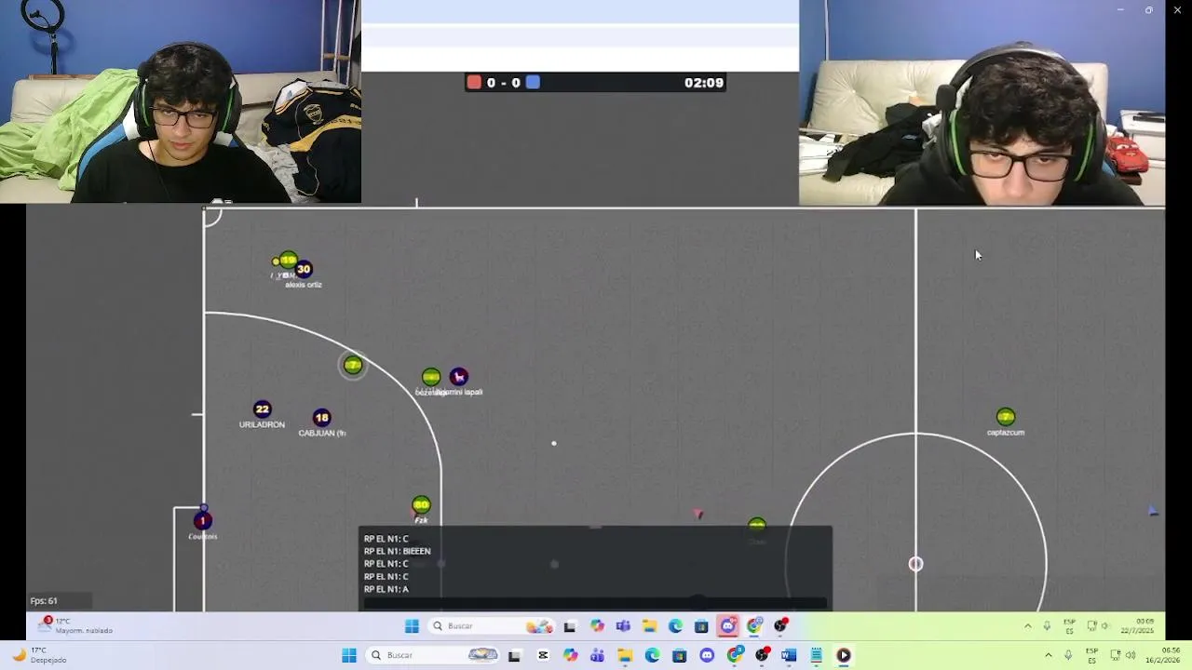Open Task View in the 16/2/2026 taskbar

click(x=514, y=656)
